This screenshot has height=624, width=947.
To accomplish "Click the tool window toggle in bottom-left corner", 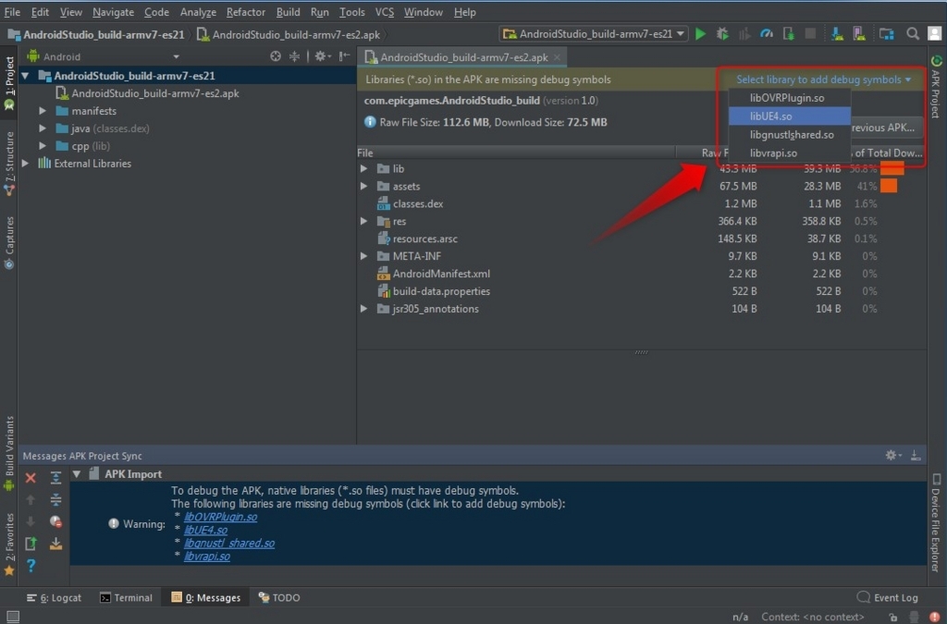I will click(13, 617).
